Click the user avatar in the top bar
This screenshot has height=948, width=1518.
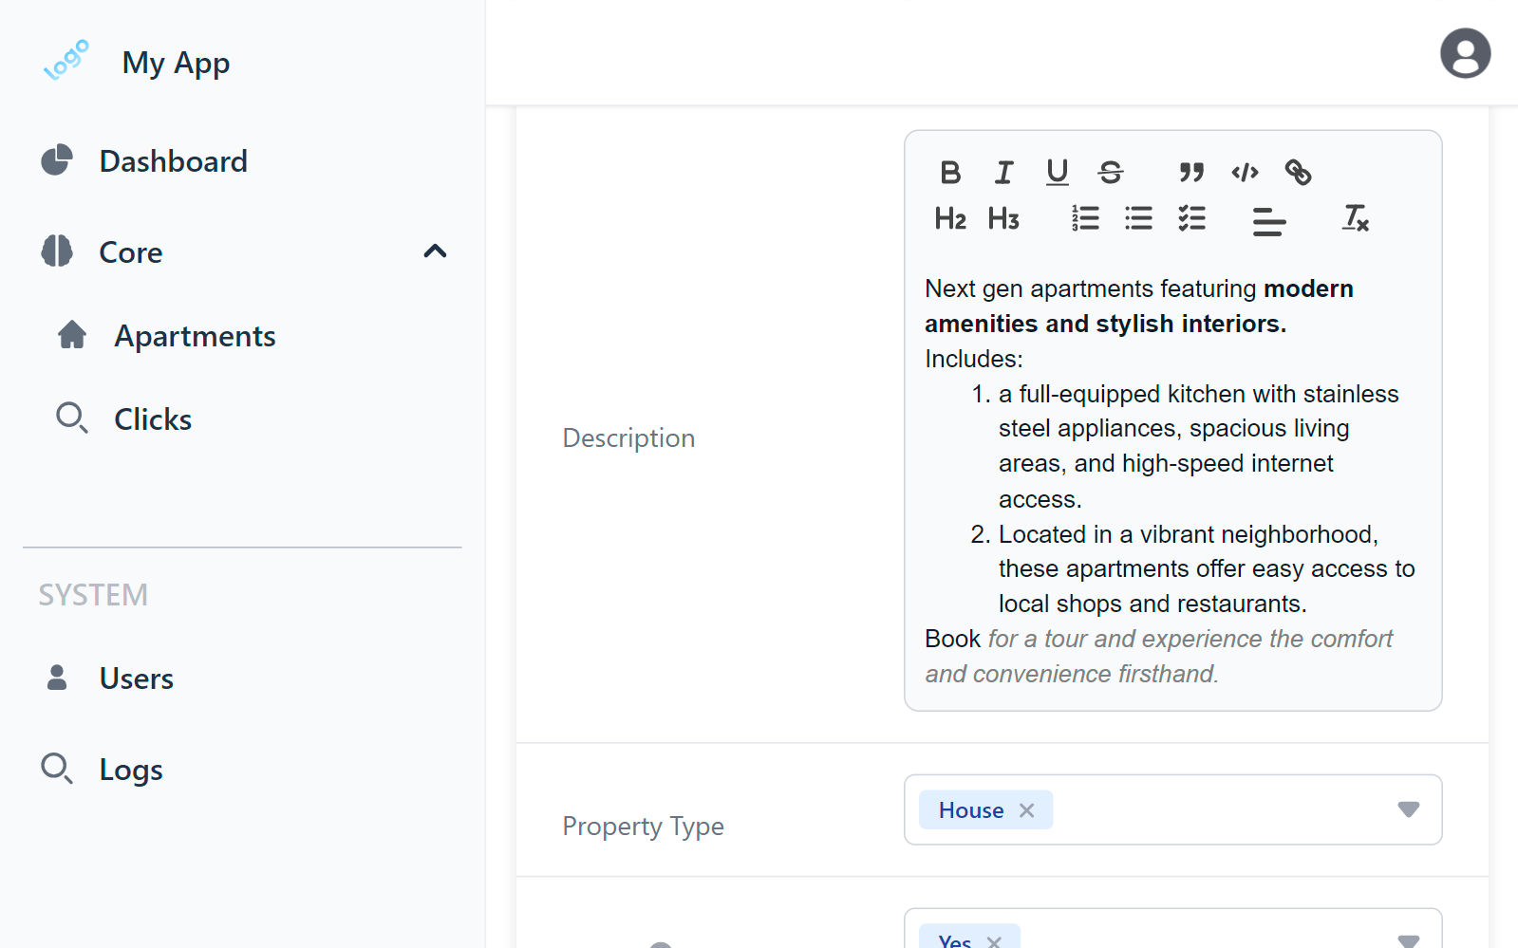pyautogui.click(x=1464, y=52)
